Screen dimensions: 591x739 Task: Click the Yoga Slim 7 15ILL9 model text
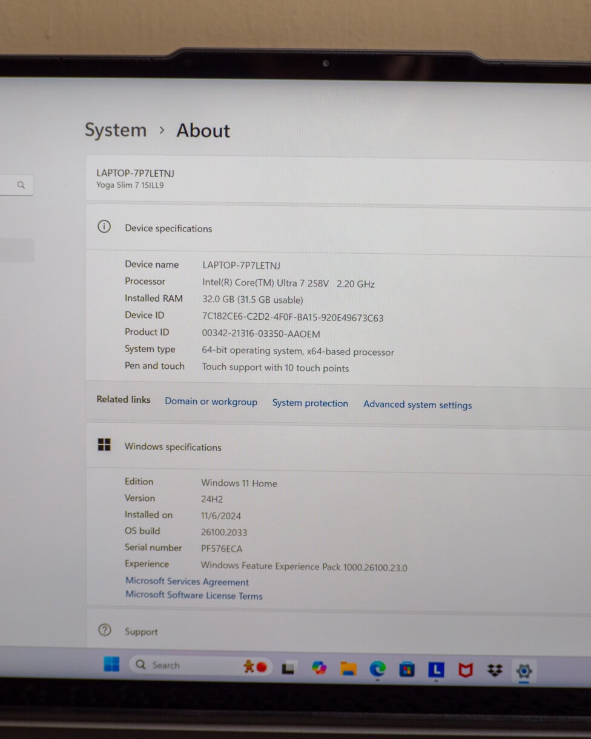click(130, 185)
